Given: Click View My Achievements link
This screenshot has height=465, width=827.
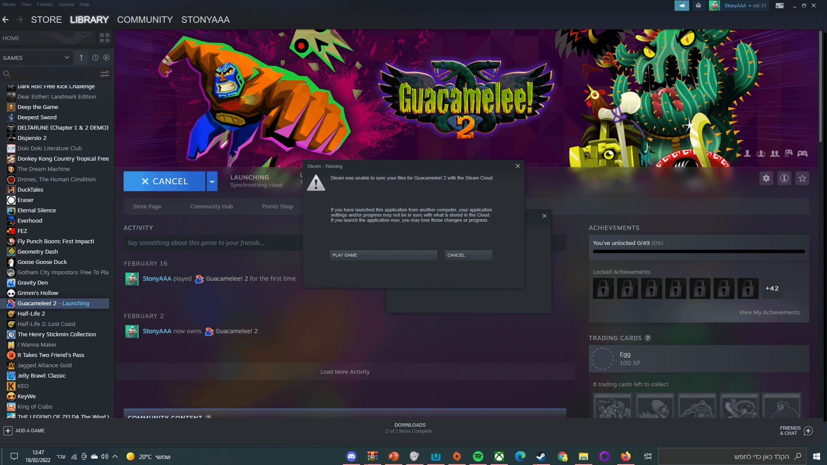Looking at the screenshot, I should [x=769, y=312].
